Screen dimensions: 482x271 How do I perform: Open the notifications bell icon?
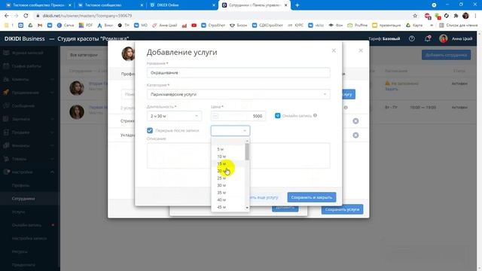[428, 38]
